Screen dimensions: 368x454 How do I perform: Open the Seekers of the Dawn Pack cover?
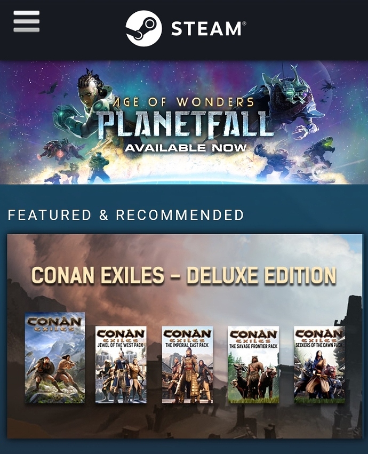(x=319, y=365)
